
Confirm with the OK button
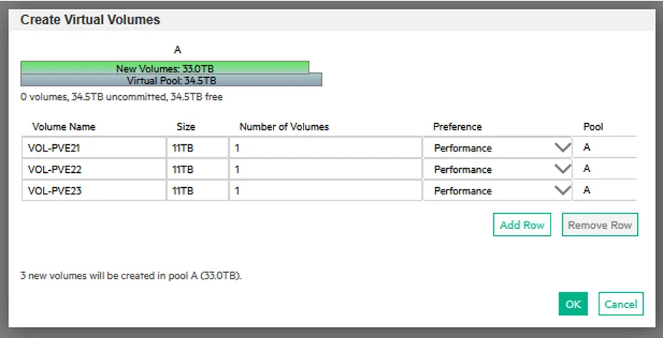click(573, 304)
